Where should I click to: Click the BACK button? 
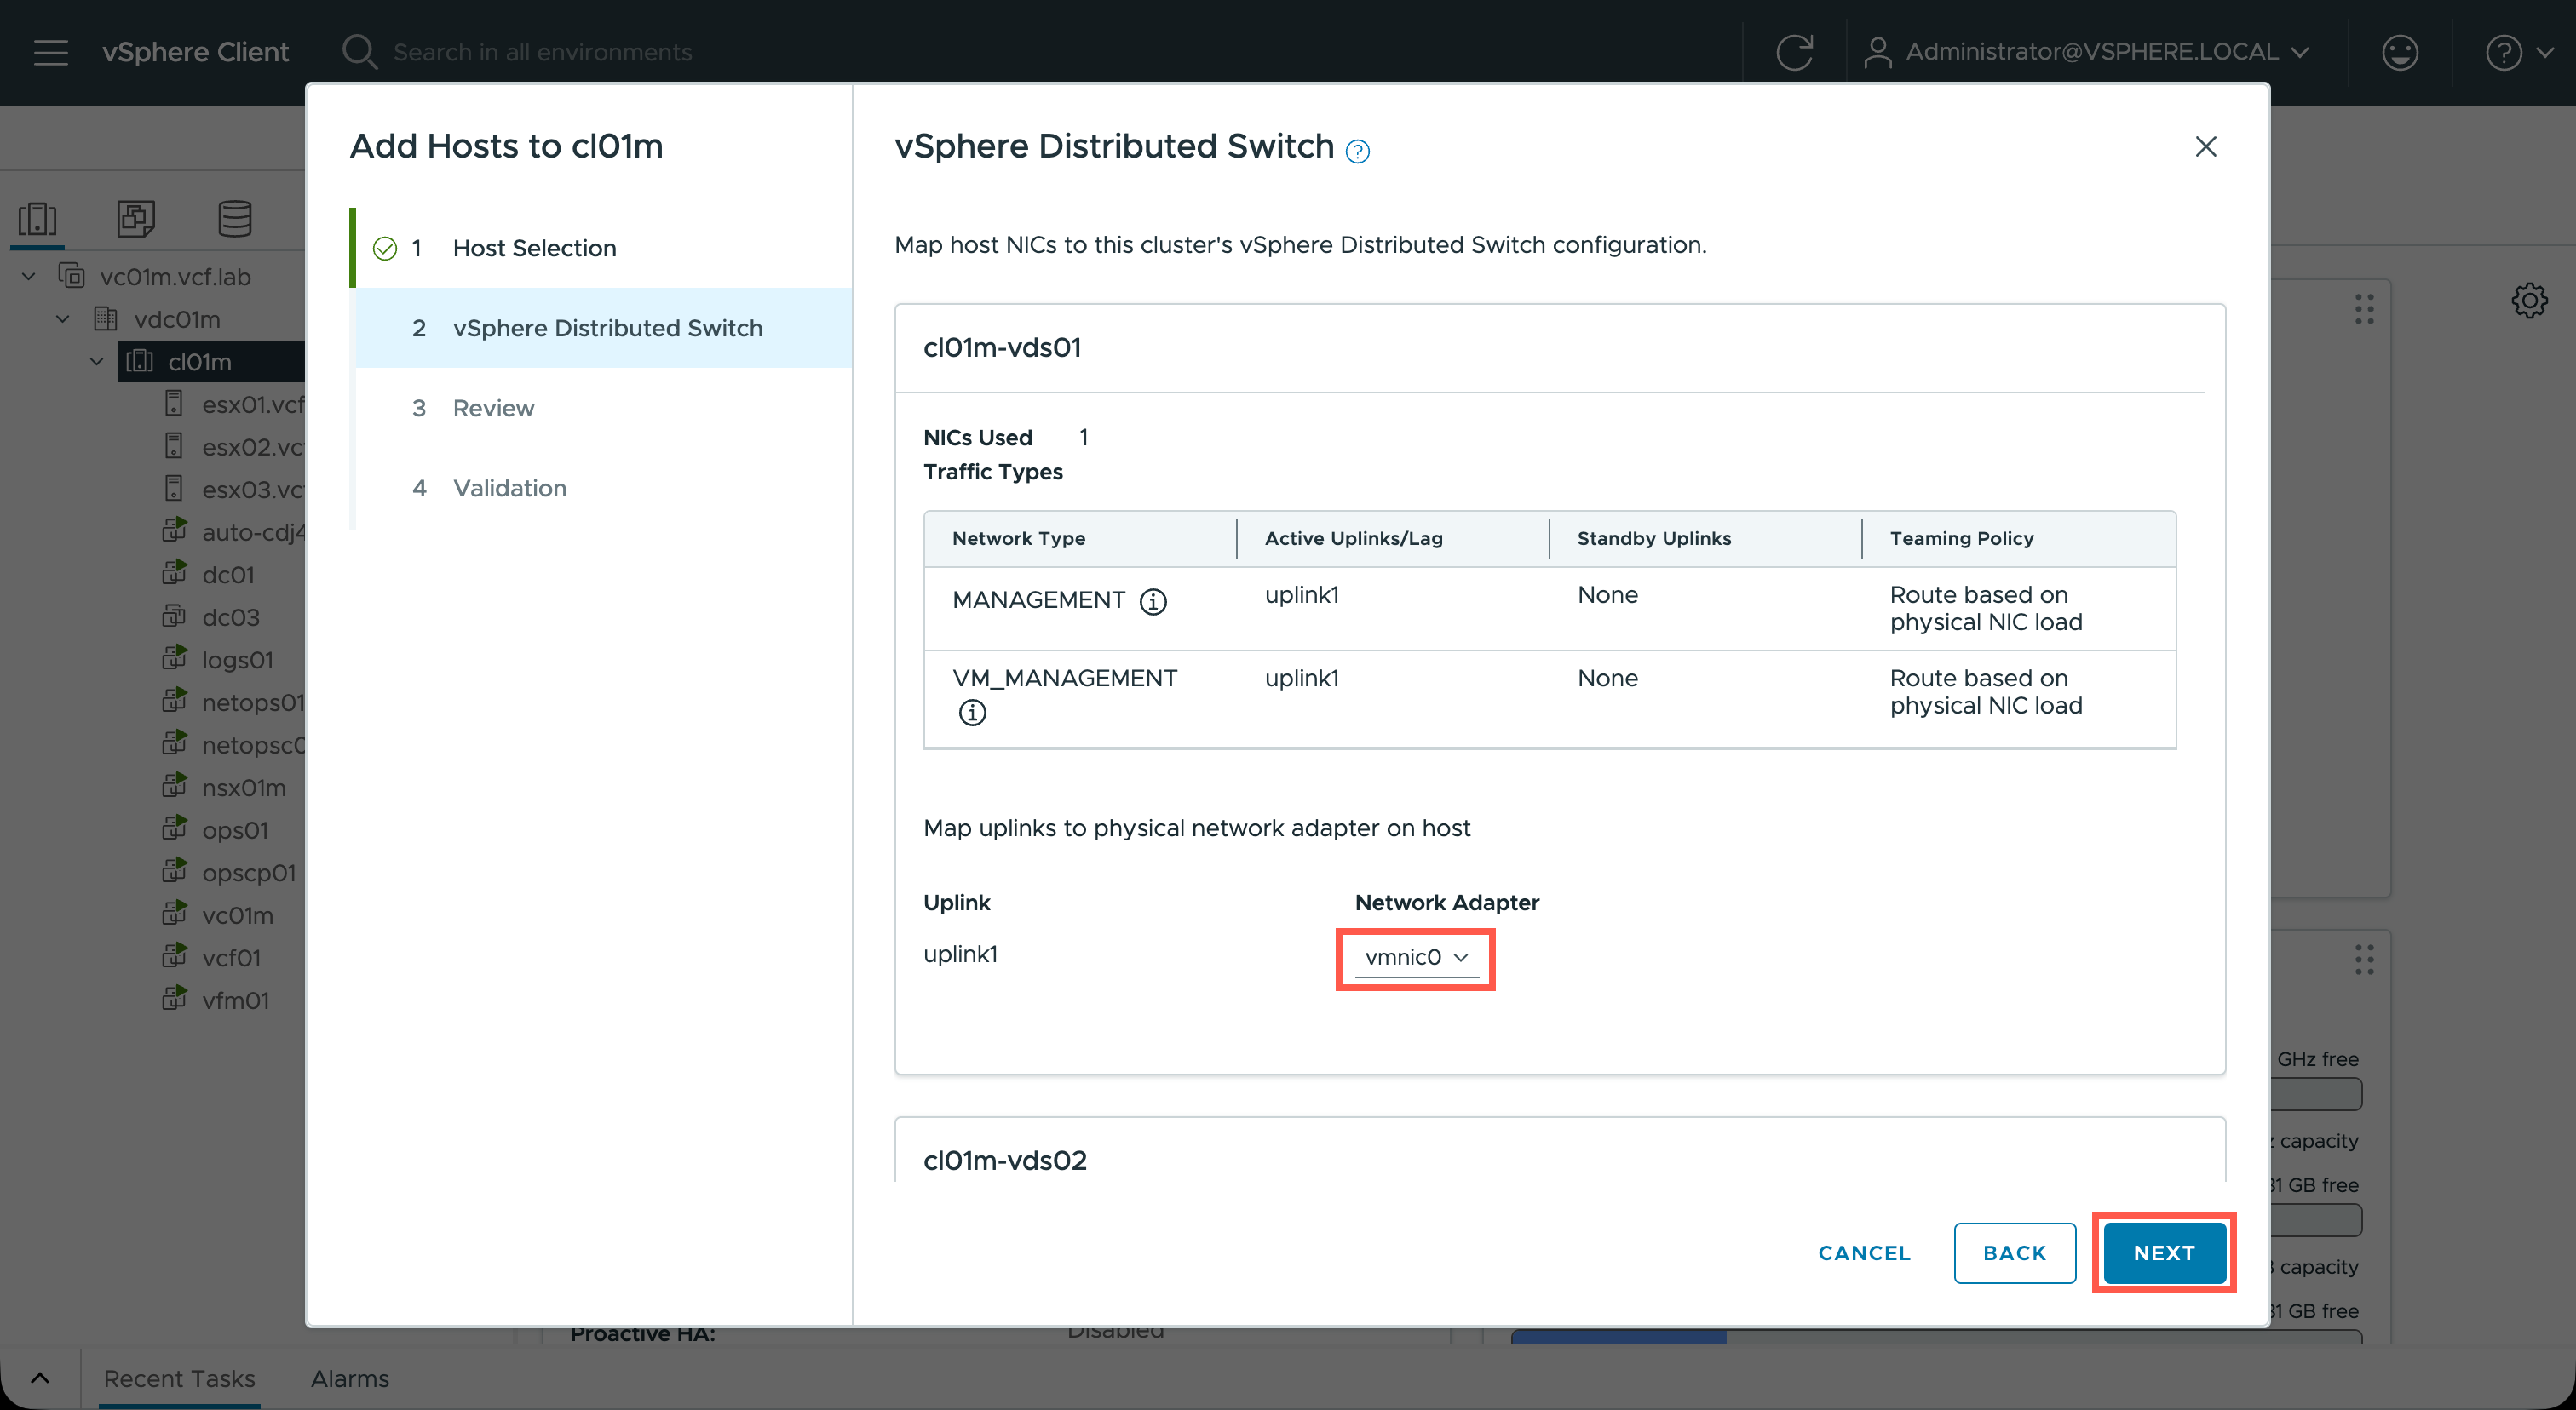2014,1253
